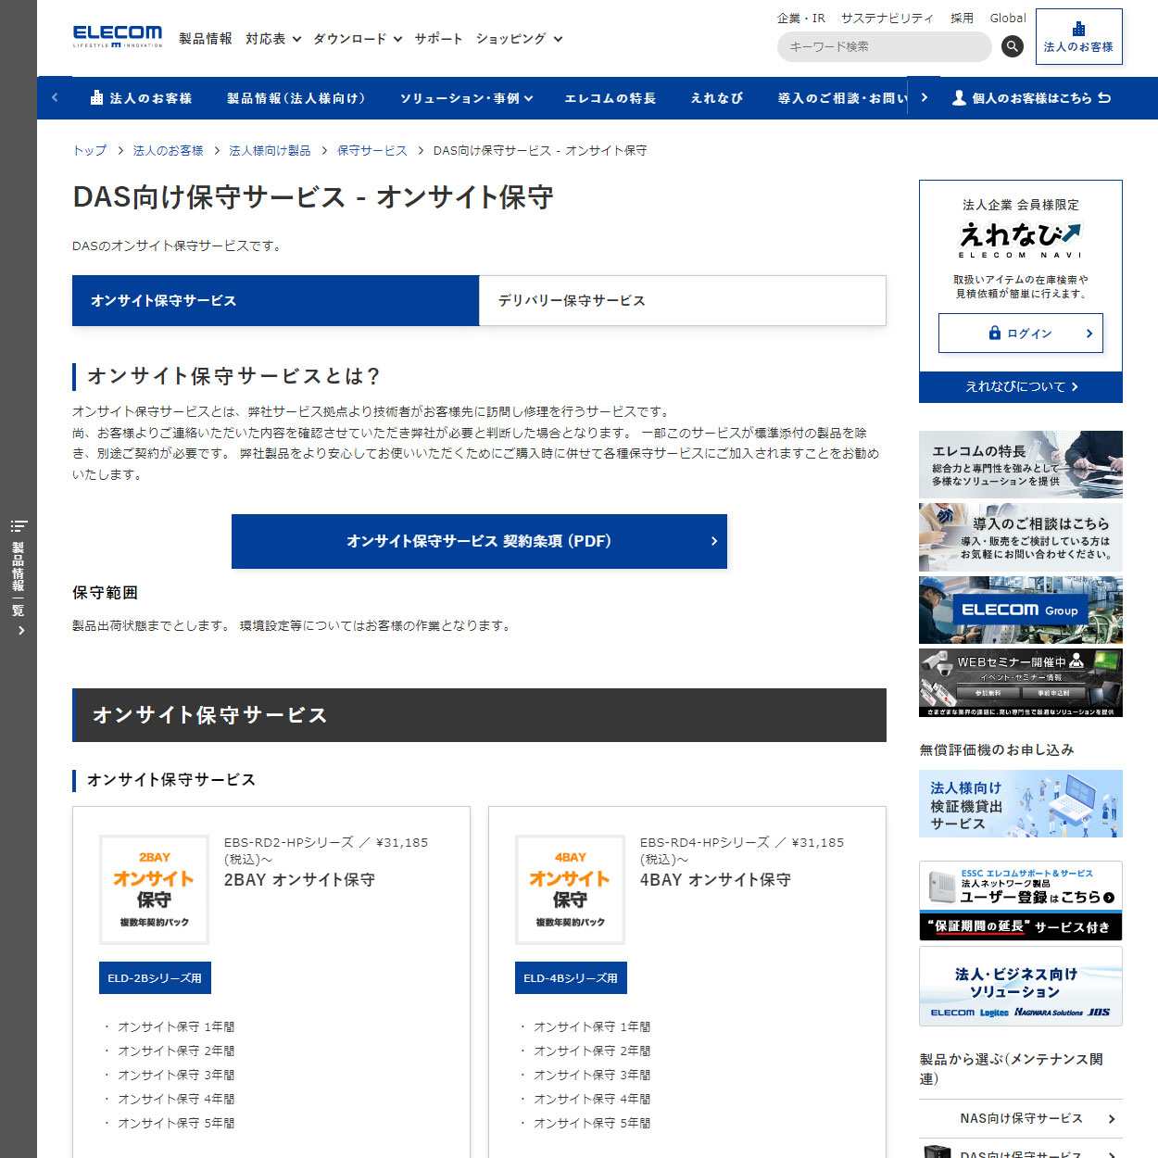This screenshot has width=1158, height=1158.
Task: Open the 法人様向け検証機貸出サービス banner
Action: 1019,803
